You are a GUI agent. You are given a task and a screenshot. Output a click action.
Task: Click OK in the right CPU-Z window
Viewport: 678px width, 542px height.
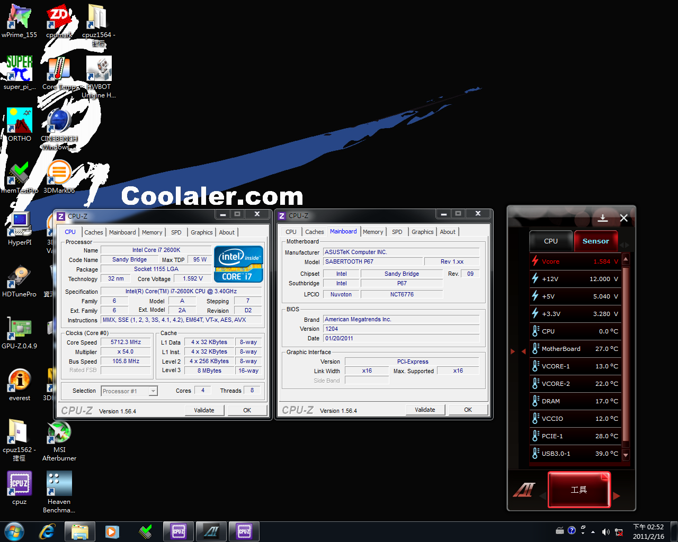point(468,410)
